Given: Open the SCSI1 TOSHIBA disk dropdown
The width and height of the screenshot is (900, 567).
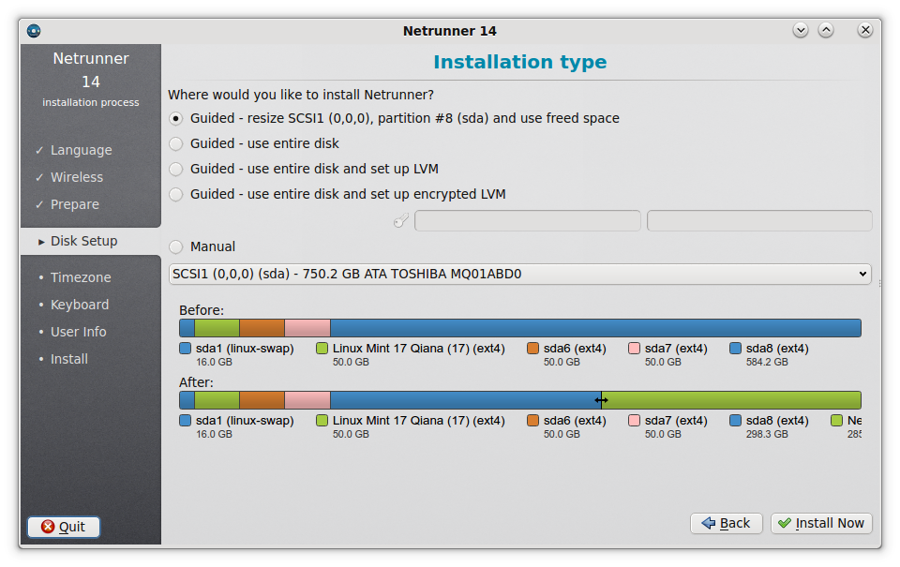Looking at the screenshot, I should 519,275.
